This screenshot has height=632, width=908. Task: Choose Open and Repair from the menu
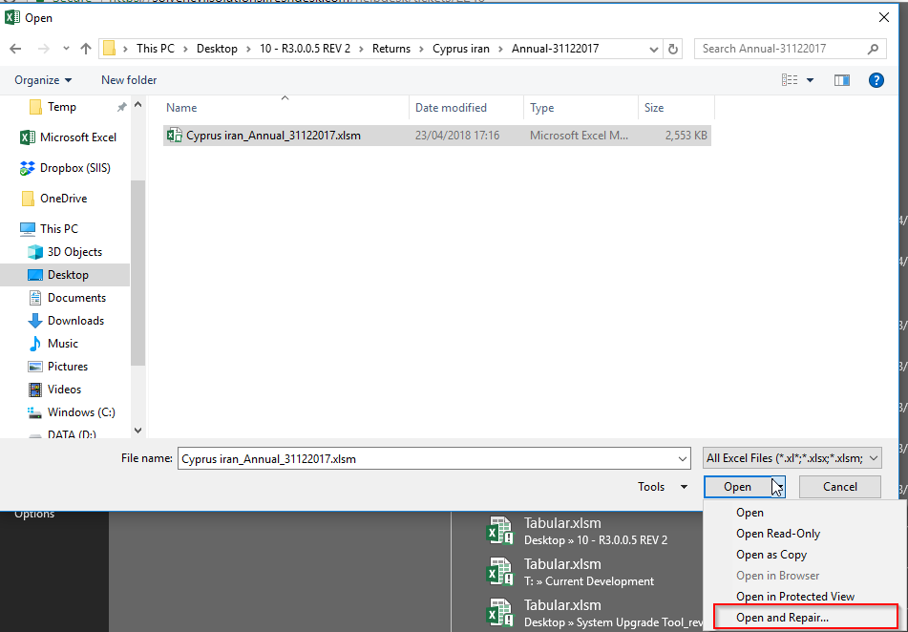point(782,617)
